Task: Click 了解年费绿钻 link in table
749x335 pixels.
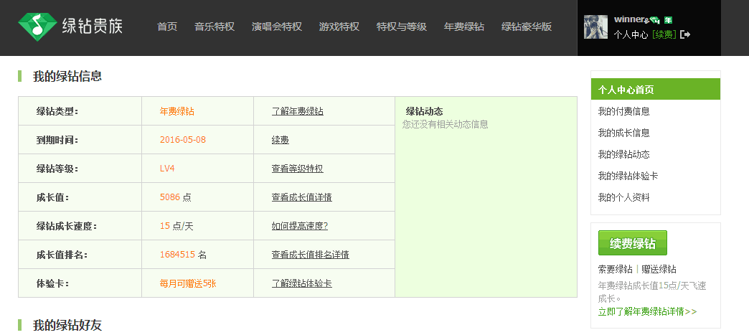Action: [x=298, y=111]
